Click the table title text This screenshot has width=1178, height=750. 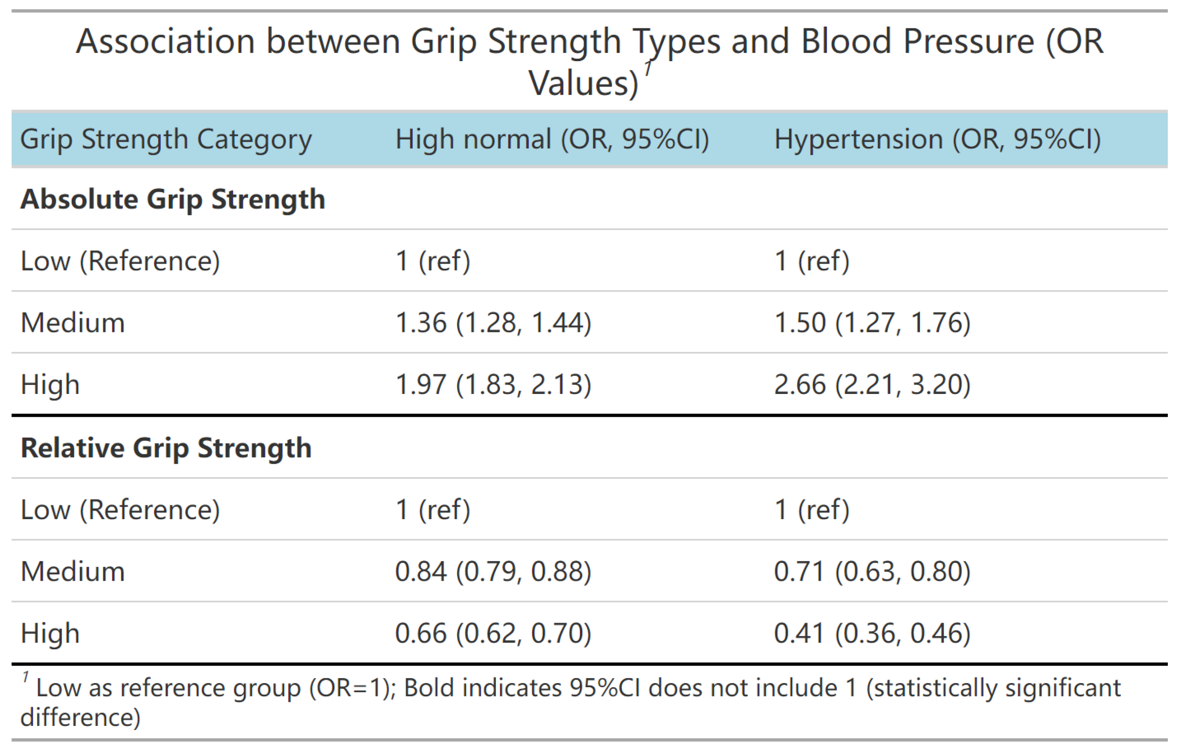(589, 42)
